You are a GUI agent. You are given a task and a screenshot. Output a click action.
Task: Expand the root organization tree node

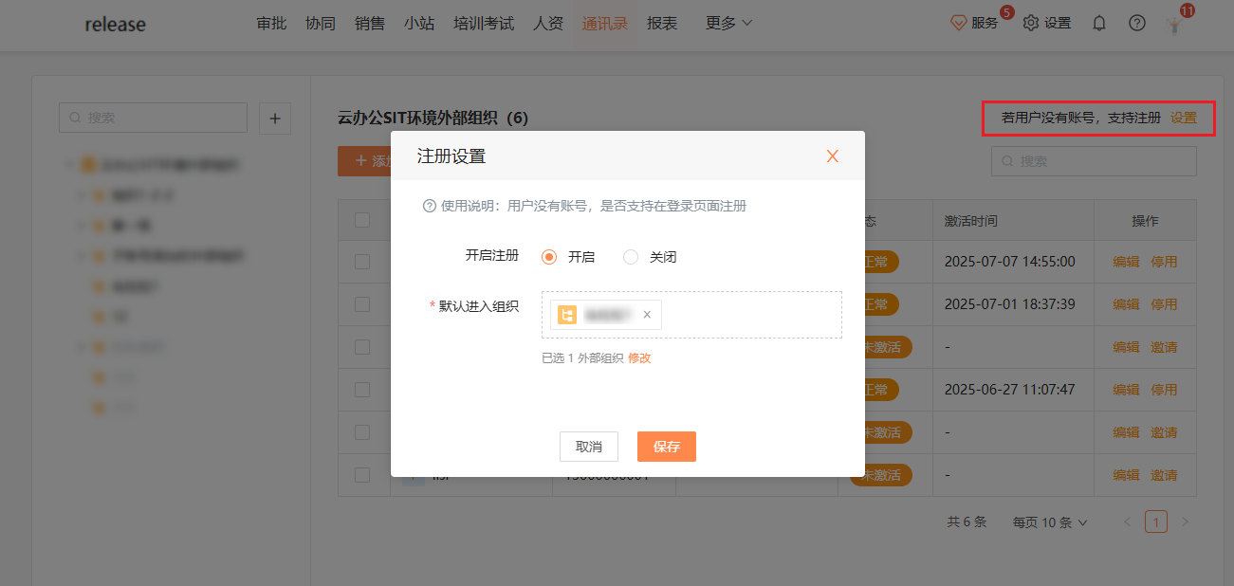69,165
